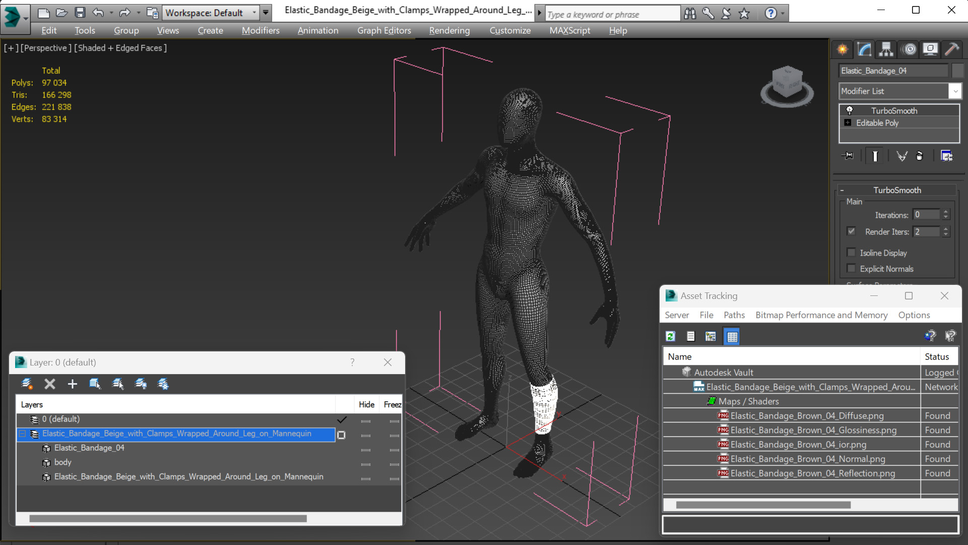Click Bitmap Performance and Memory button

click(821, 314)
